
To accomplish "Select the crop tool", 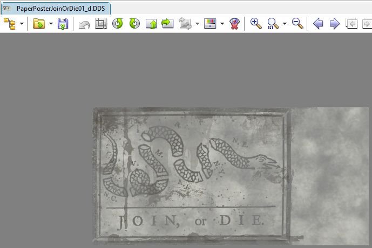I will click(100, 24).
